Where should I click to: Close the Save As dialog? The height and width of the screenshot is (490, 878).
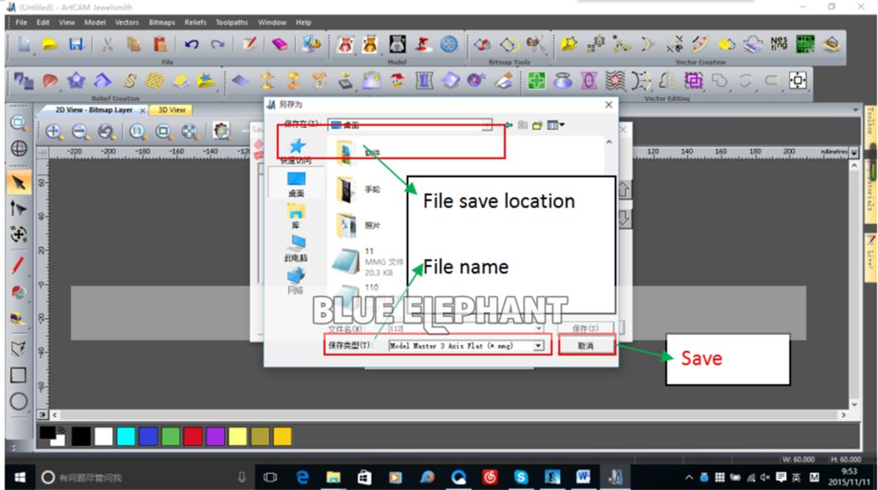[x=609, y=105]
